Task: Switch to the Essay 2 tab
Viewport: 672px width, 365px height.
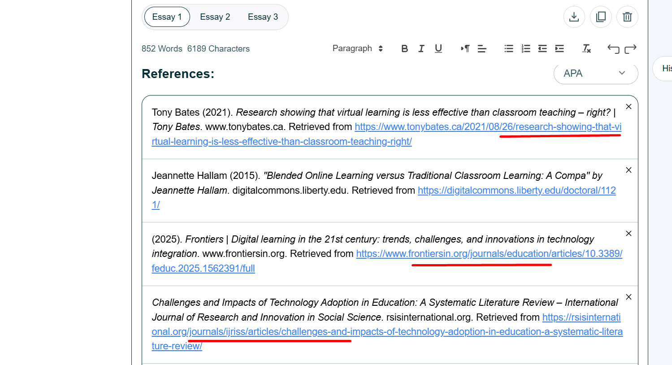Action: [215, 17]
